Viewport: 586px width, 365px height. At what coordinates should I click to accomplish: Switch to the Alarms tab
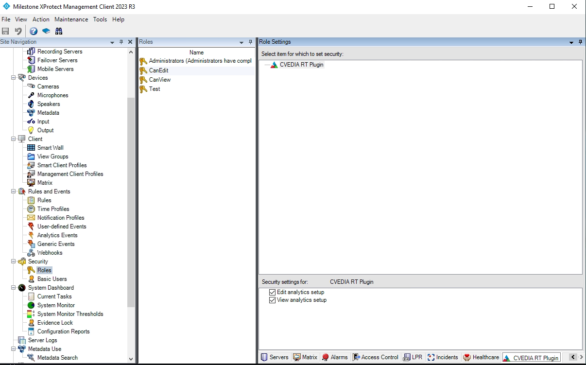coord(335,357)
